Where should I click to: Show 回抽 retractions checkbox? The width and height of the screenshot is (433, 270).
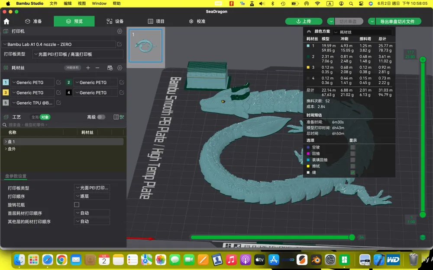click(352, 153)
